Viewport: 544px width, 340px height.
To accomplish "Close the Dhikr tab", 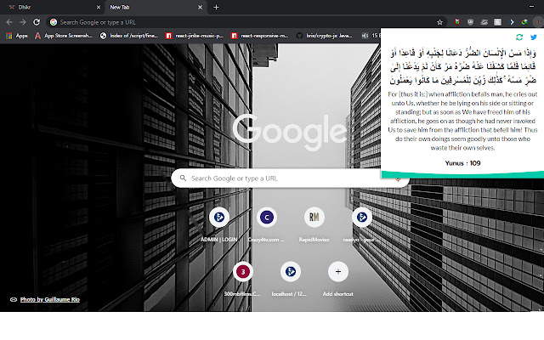I will [99, 7].
